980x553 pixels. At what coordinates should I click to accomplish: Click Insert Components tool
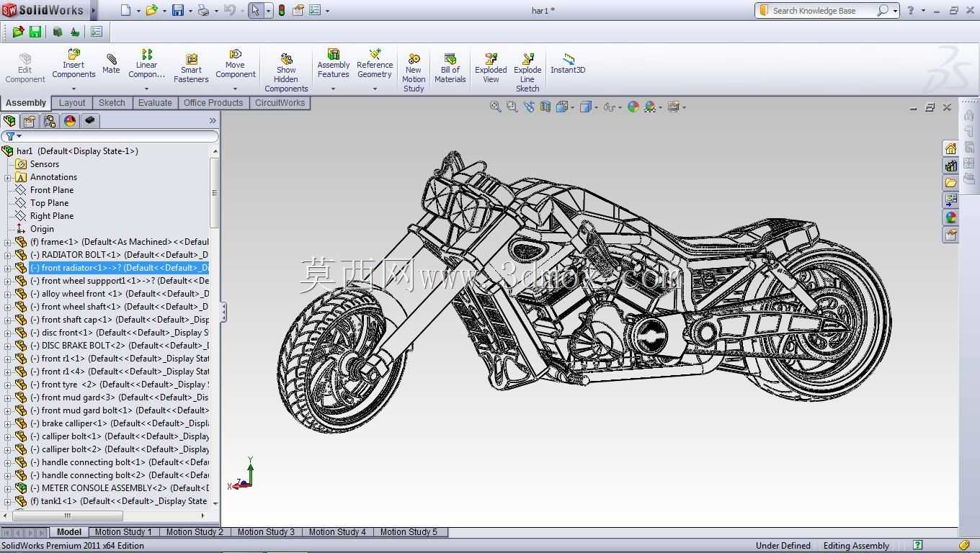[73, 65]
